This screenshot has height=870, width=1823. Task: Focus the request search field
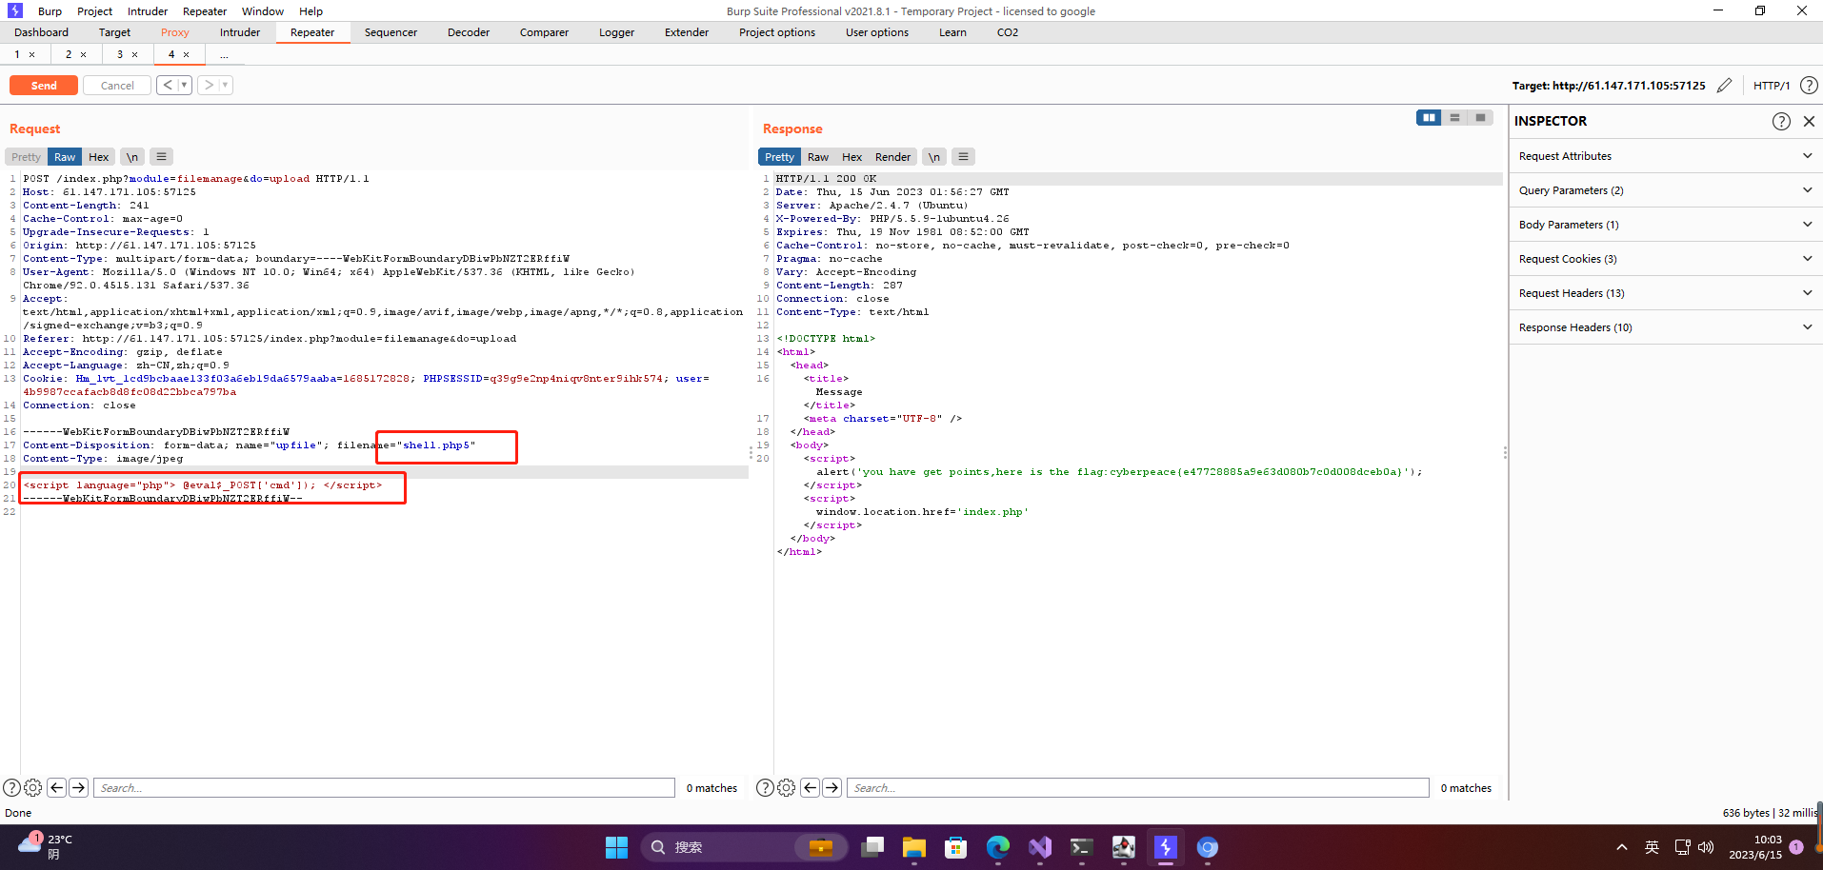[x=384, y=788]
